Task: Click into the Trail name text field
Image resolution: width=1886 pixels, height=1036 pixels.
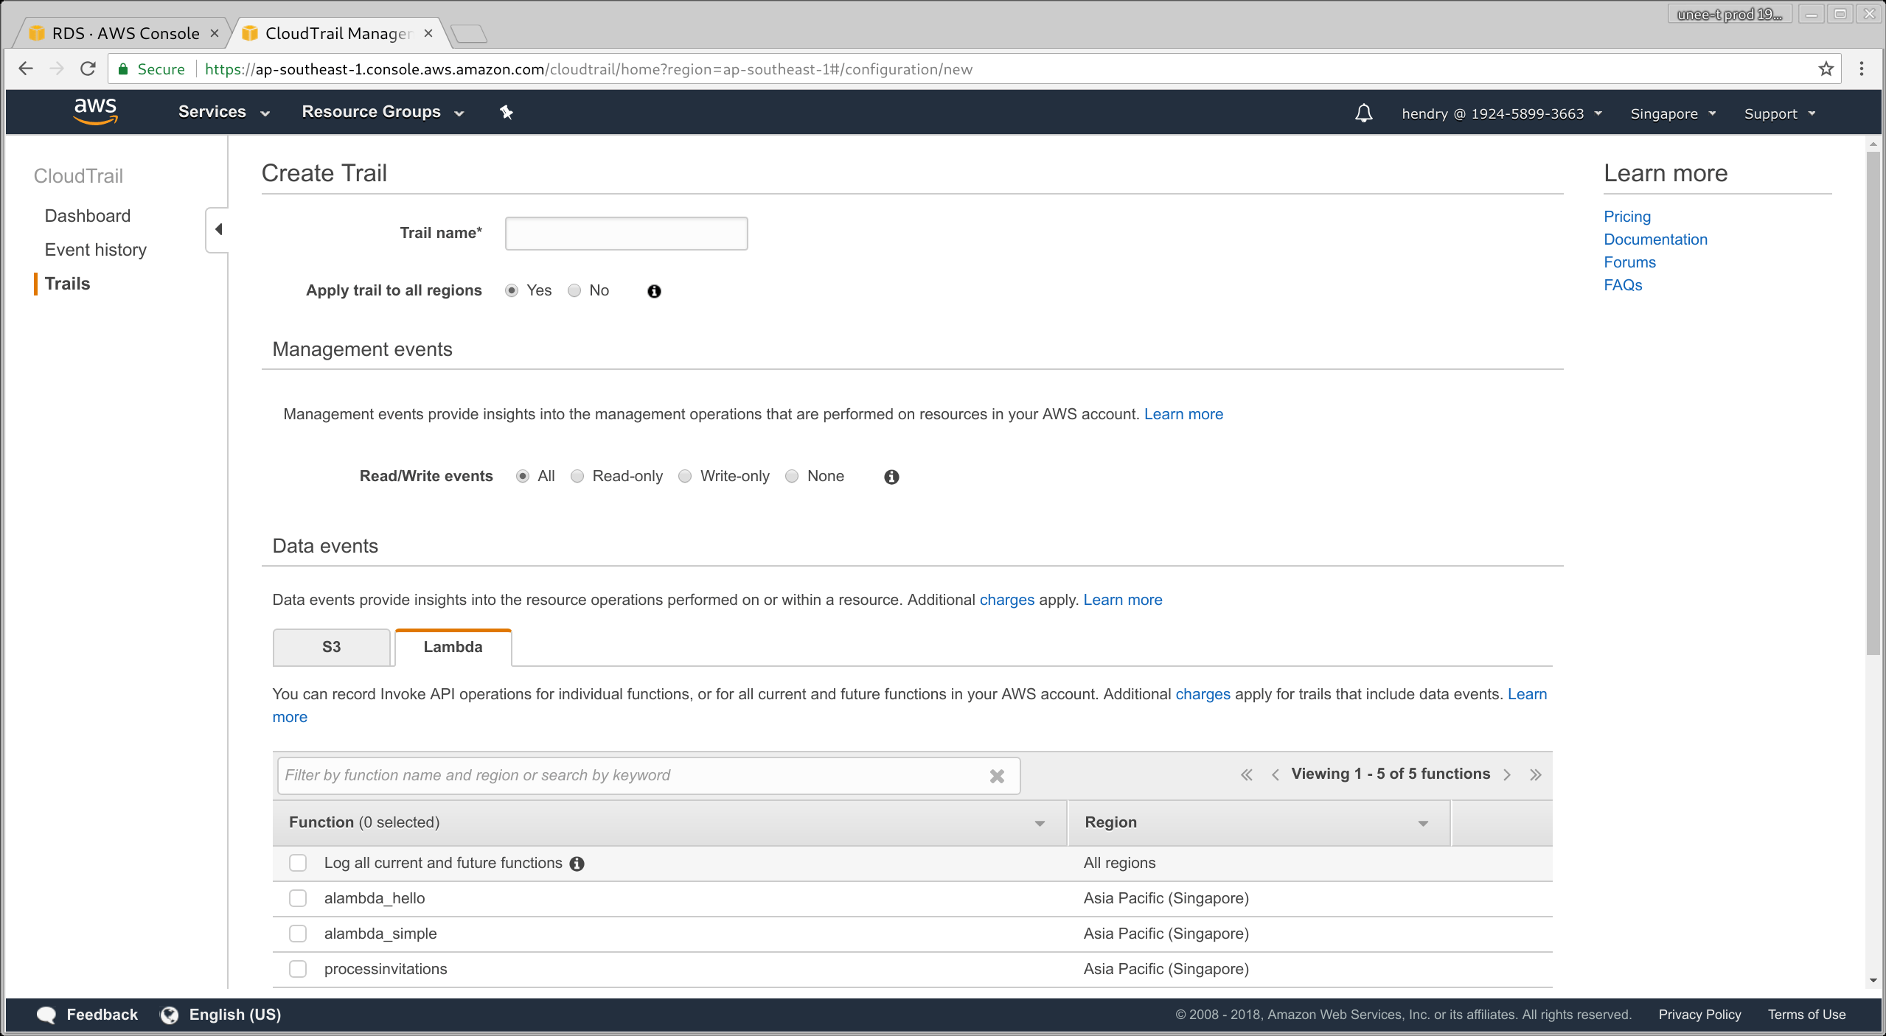Action: coord(626,234)
